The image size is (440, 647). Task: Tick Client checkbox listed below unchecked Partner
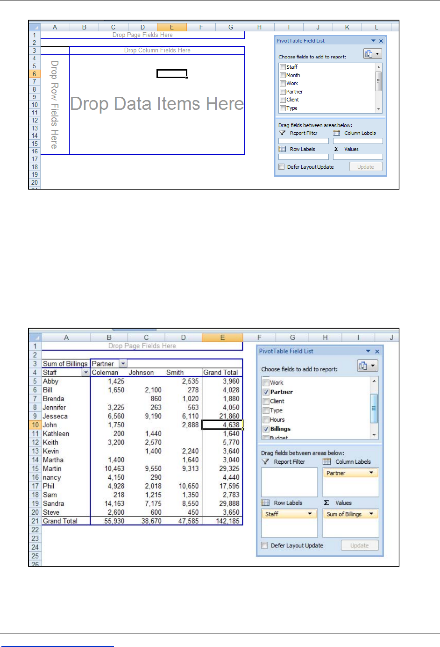point(283,100)
